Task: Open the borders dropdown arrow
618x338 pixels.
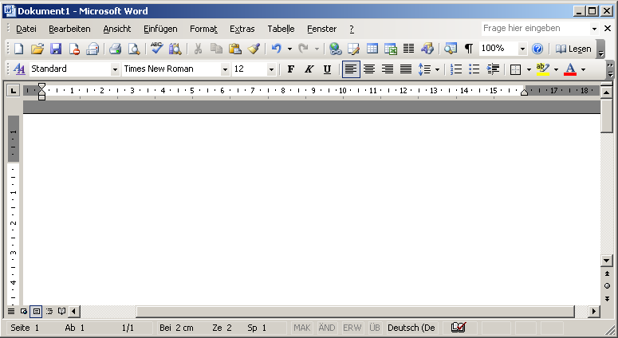Action: point(529,69)
